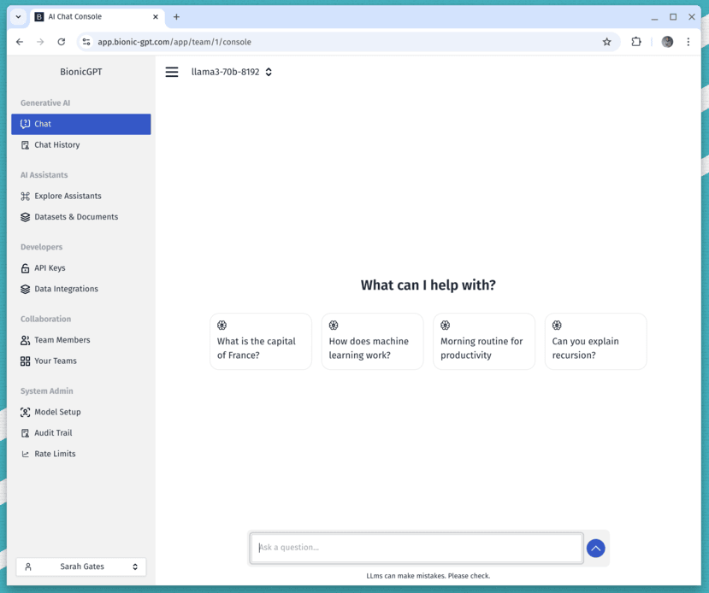Click the hamburger menu next to model name

(171, 72)
